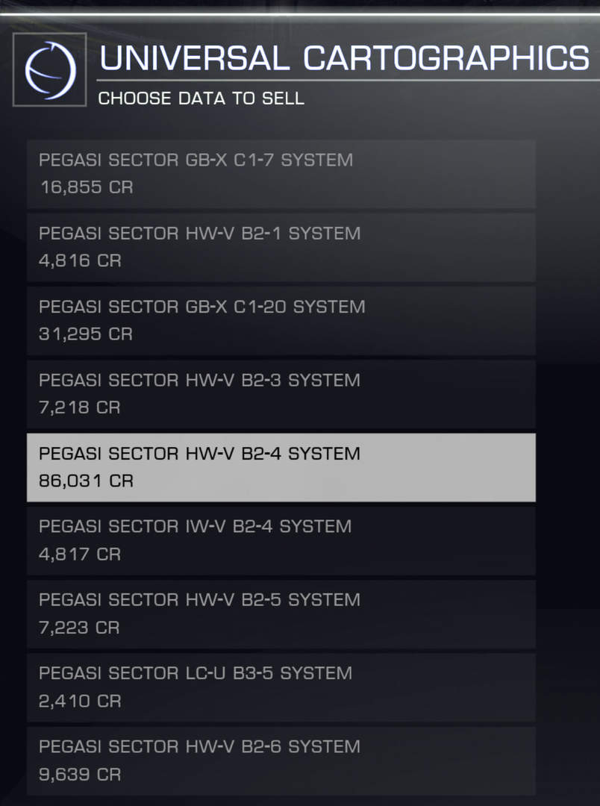Select Pegasi Sector HW-V B2-1 system entry
The height and width of the screenshot is (806, 600).
[x=281, y=247]
